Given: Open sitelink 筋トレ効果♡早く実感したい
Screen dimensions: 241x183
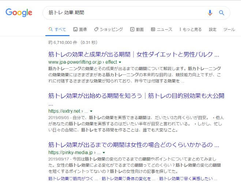Looking at the screenshot, I should pyautogui.click(x=188, y=179).
